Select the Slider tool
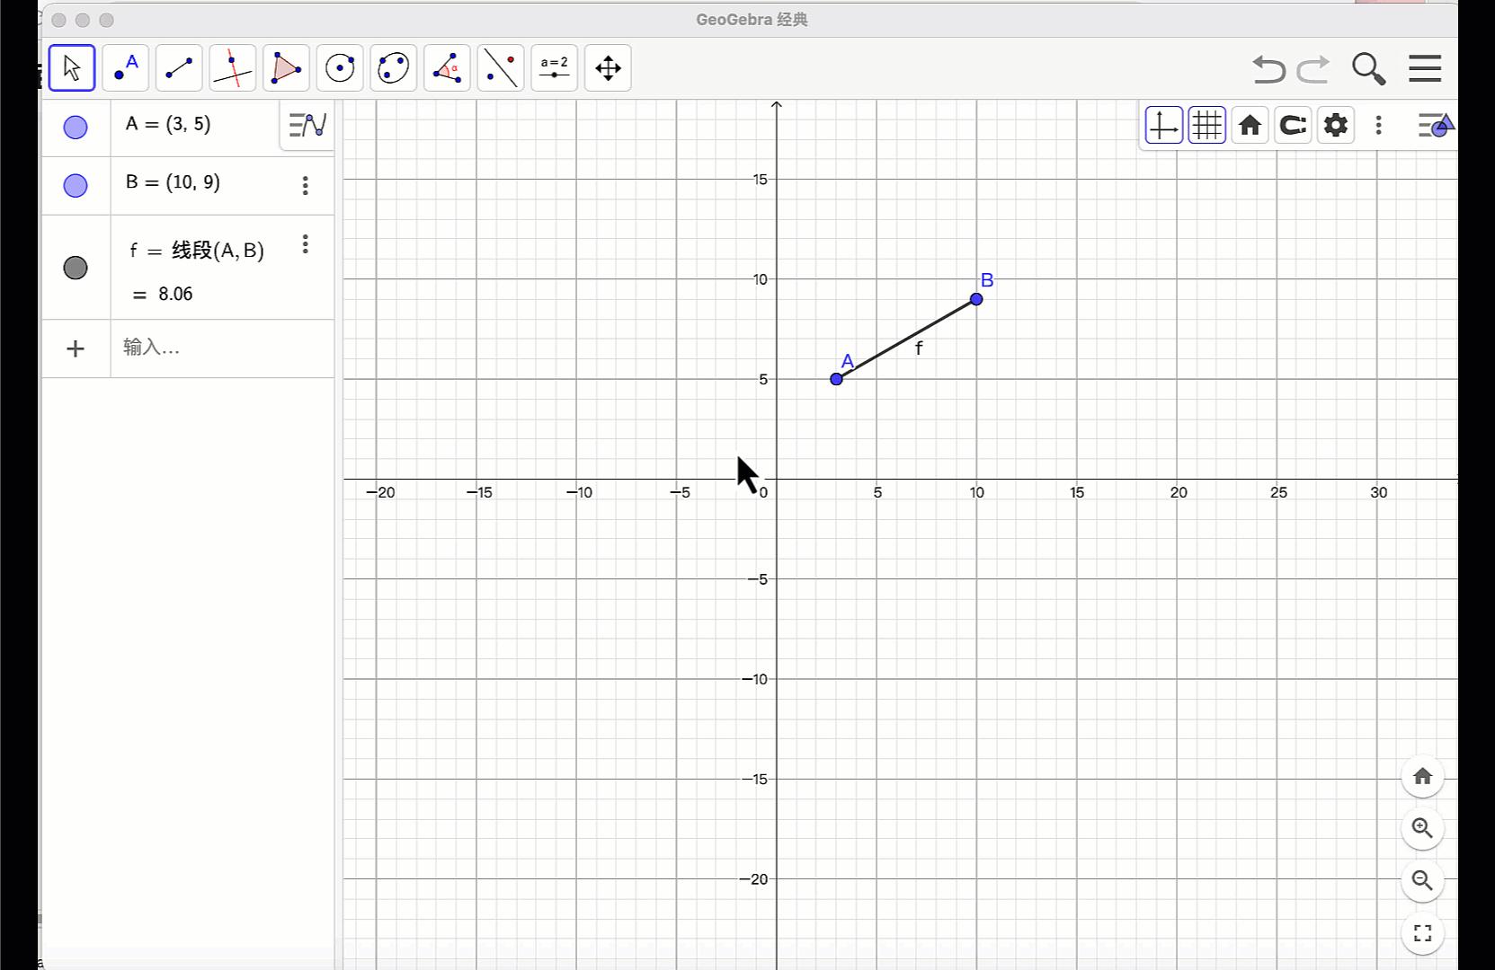This screenshot has width=1495, height=970. [x=554, y=67]
